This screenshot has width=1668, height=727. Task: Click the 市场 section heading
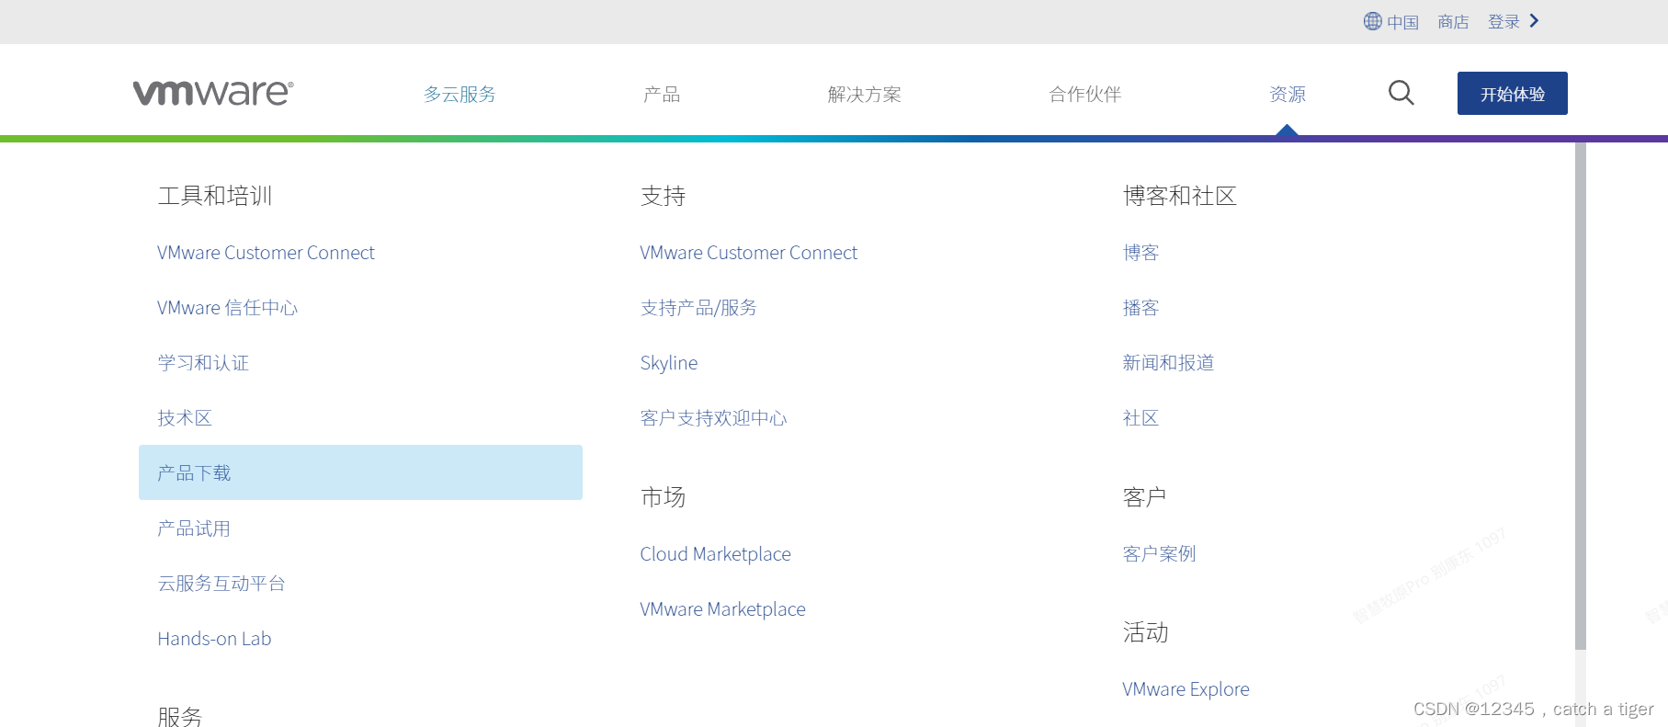click(663, 497)
